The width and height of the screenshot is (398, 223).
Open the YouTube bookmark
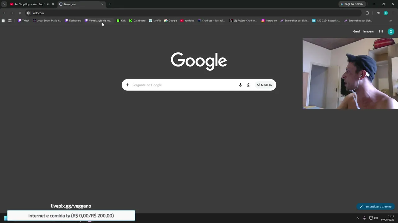point(187,21)
